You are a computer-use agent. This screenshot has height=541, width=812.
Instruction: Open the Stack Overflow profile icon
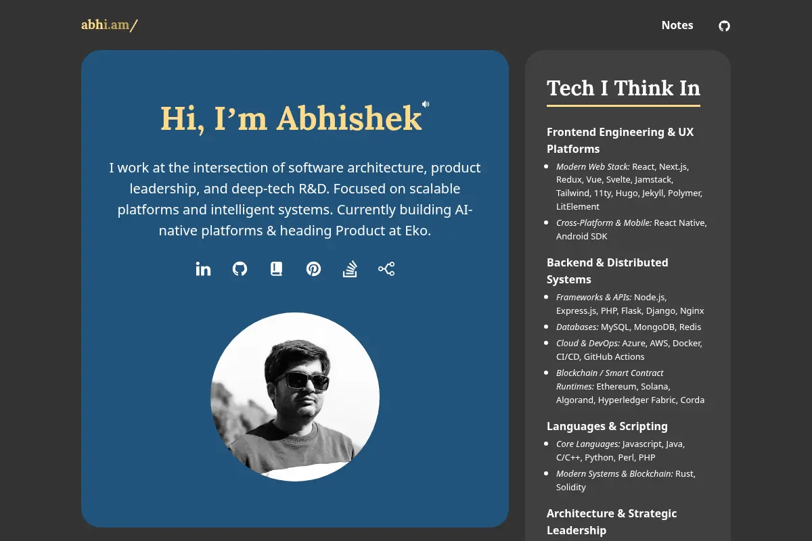(x=350, y=269)
